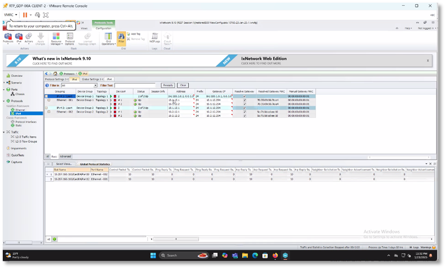Open NGPLogs in the ribbon
The width and height of the screenshot is (446, 269).
click(155, 38)
